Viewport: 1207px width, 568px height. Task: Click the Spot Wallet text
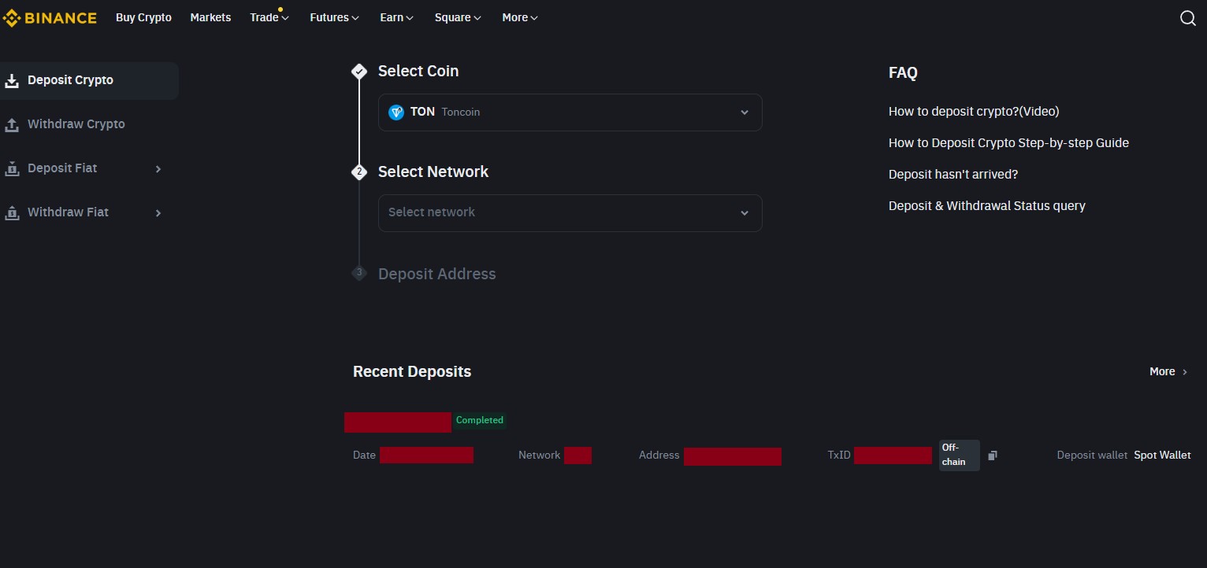coord(1162,455)
